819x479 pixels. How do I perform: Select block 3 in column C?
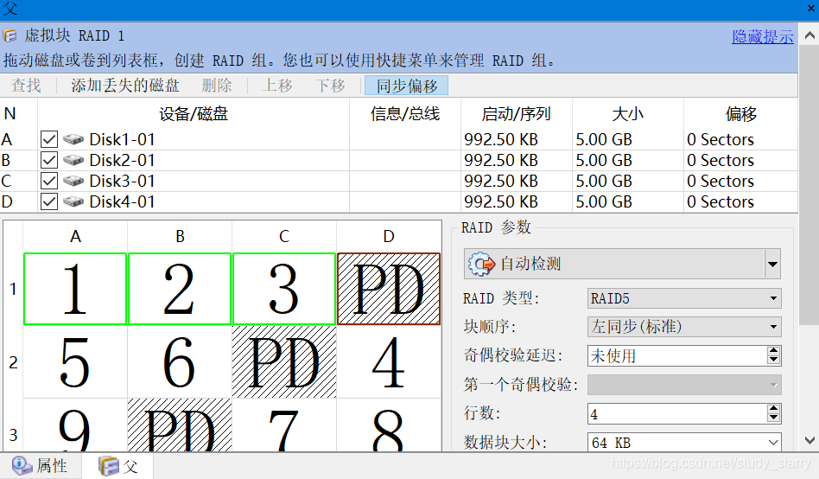[x=284, y=289]
